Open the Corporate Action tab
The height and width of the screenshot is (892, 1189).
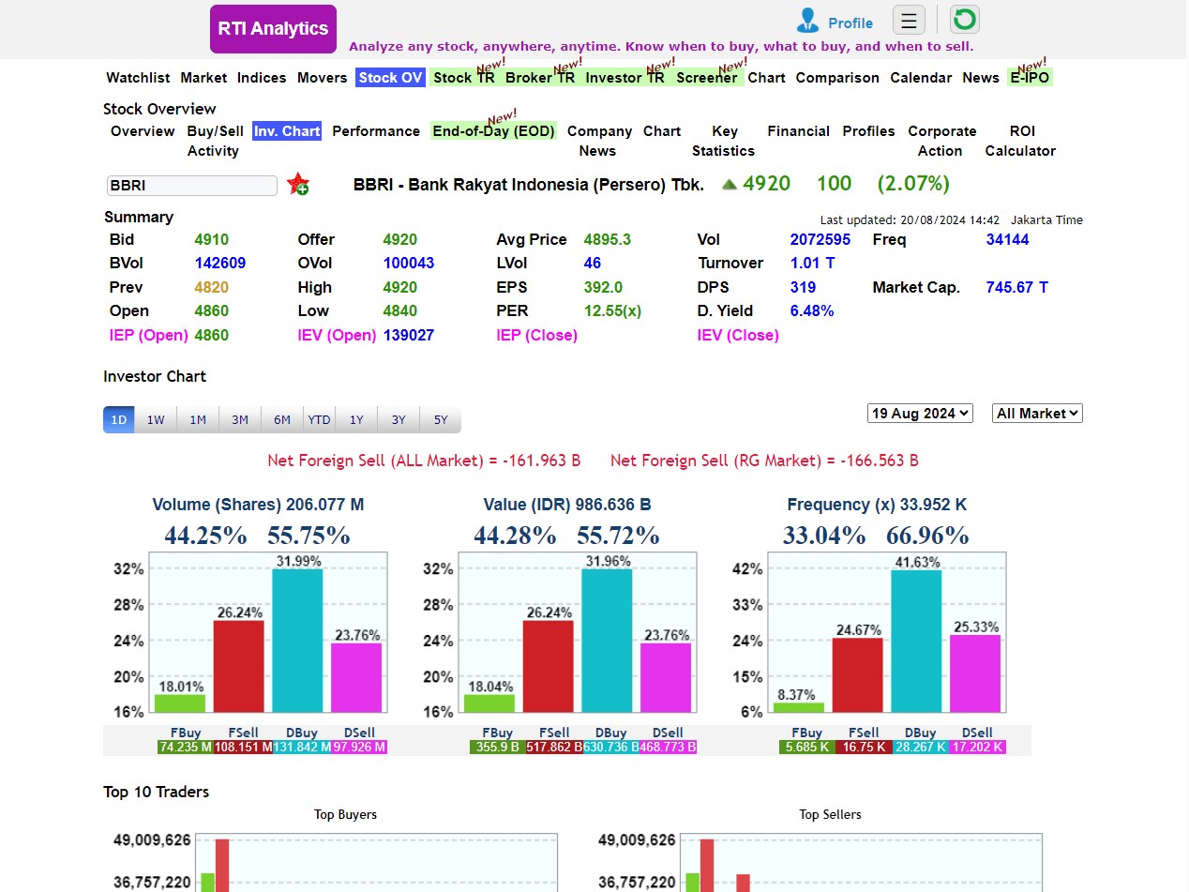941,141
